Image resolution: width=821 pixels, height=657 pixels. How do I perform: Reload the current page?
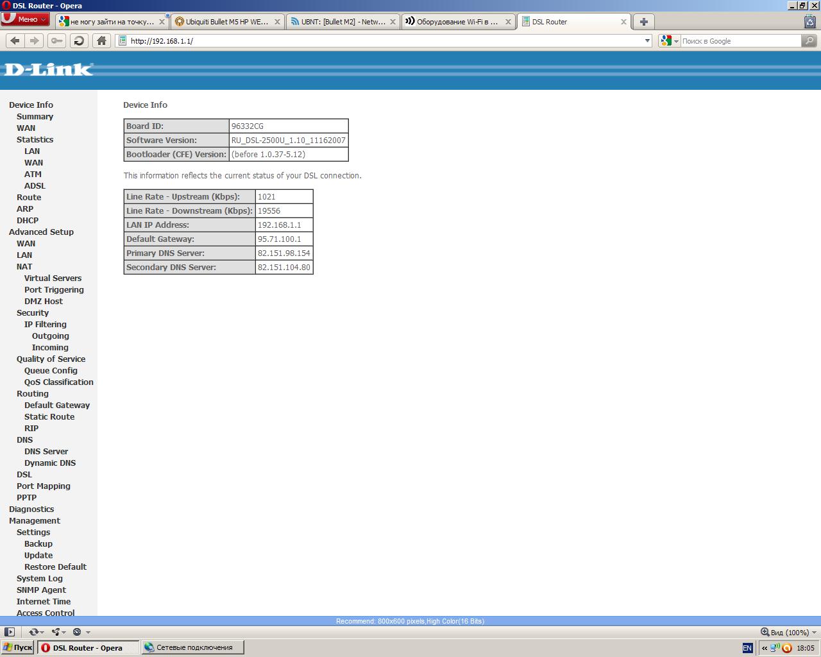79,40
